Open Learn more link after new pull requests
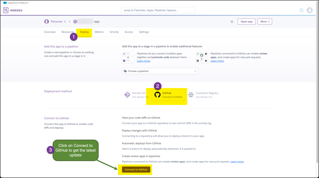The width and height of the screenshot is (319, 178). pyautogui.click(x=237, y=162)
